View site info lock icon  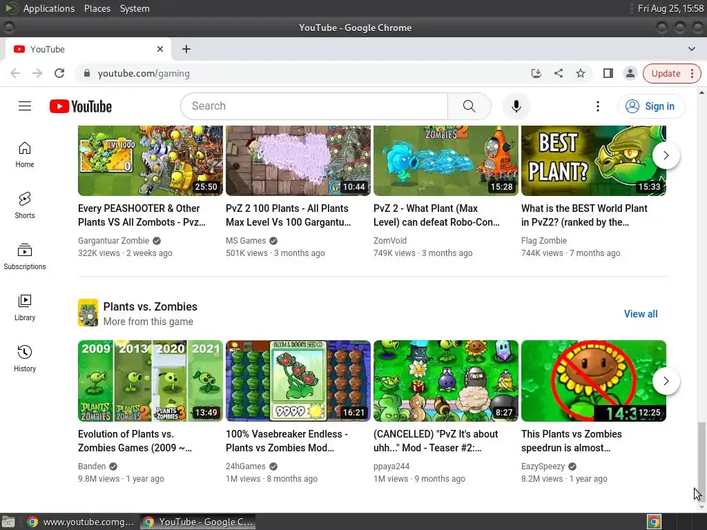(87, 73)
